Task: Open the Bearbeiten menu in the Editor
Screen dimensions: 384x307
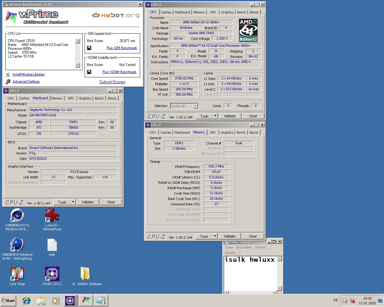Action: click(244, 247)
